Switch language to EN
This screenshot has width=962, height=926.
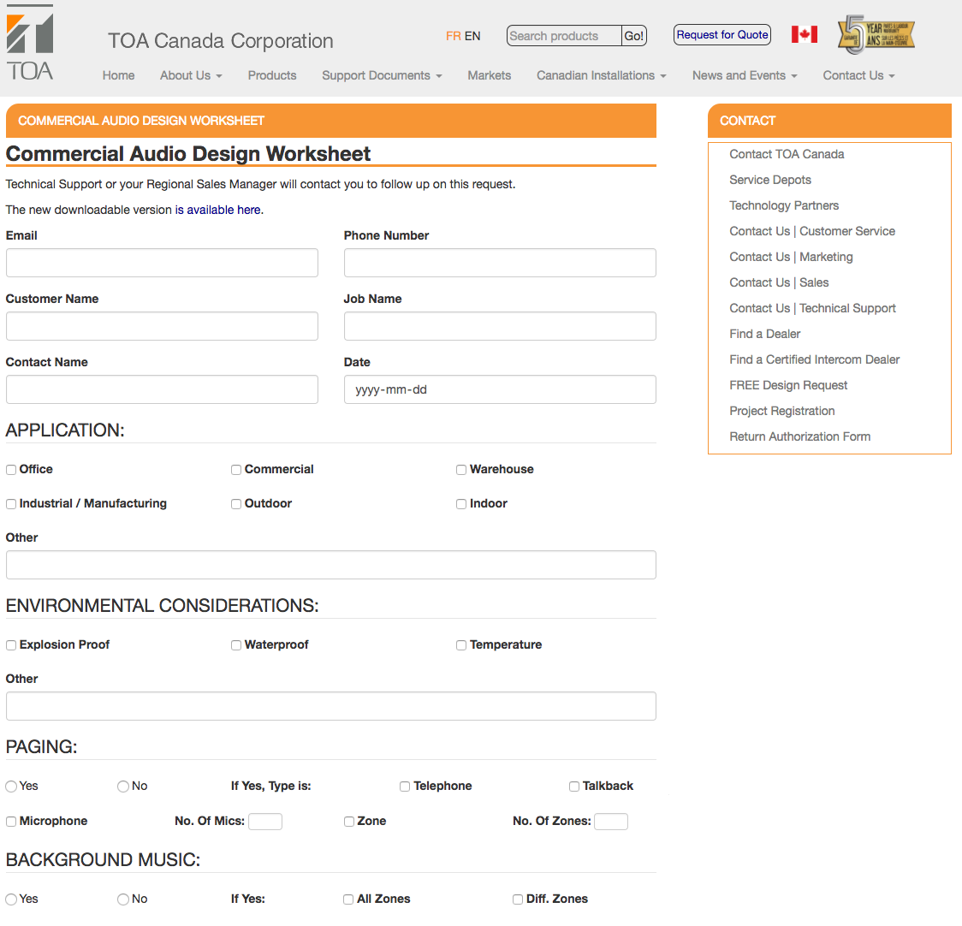(472, 36)
